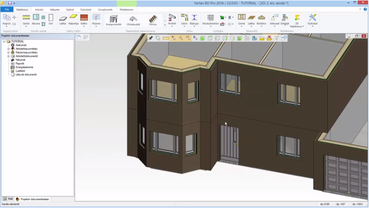Toggle the pin icon in view toolbar
Screen dimensions: 369x208
click(x=151, y=38)
